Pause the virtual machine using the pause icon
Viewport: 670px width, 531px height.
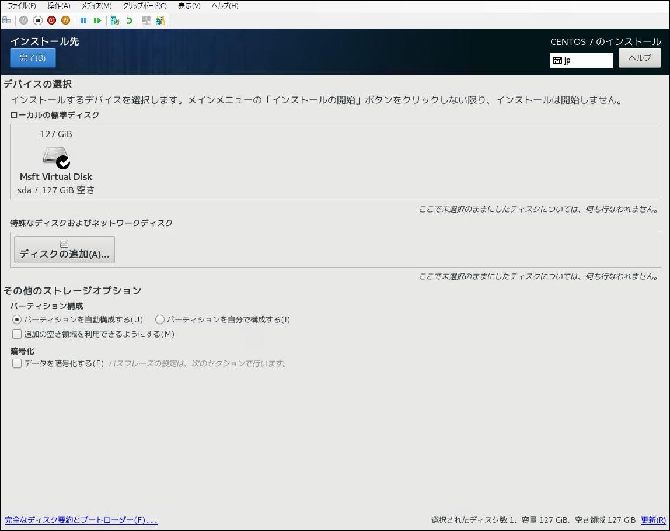tap(83, 20)
